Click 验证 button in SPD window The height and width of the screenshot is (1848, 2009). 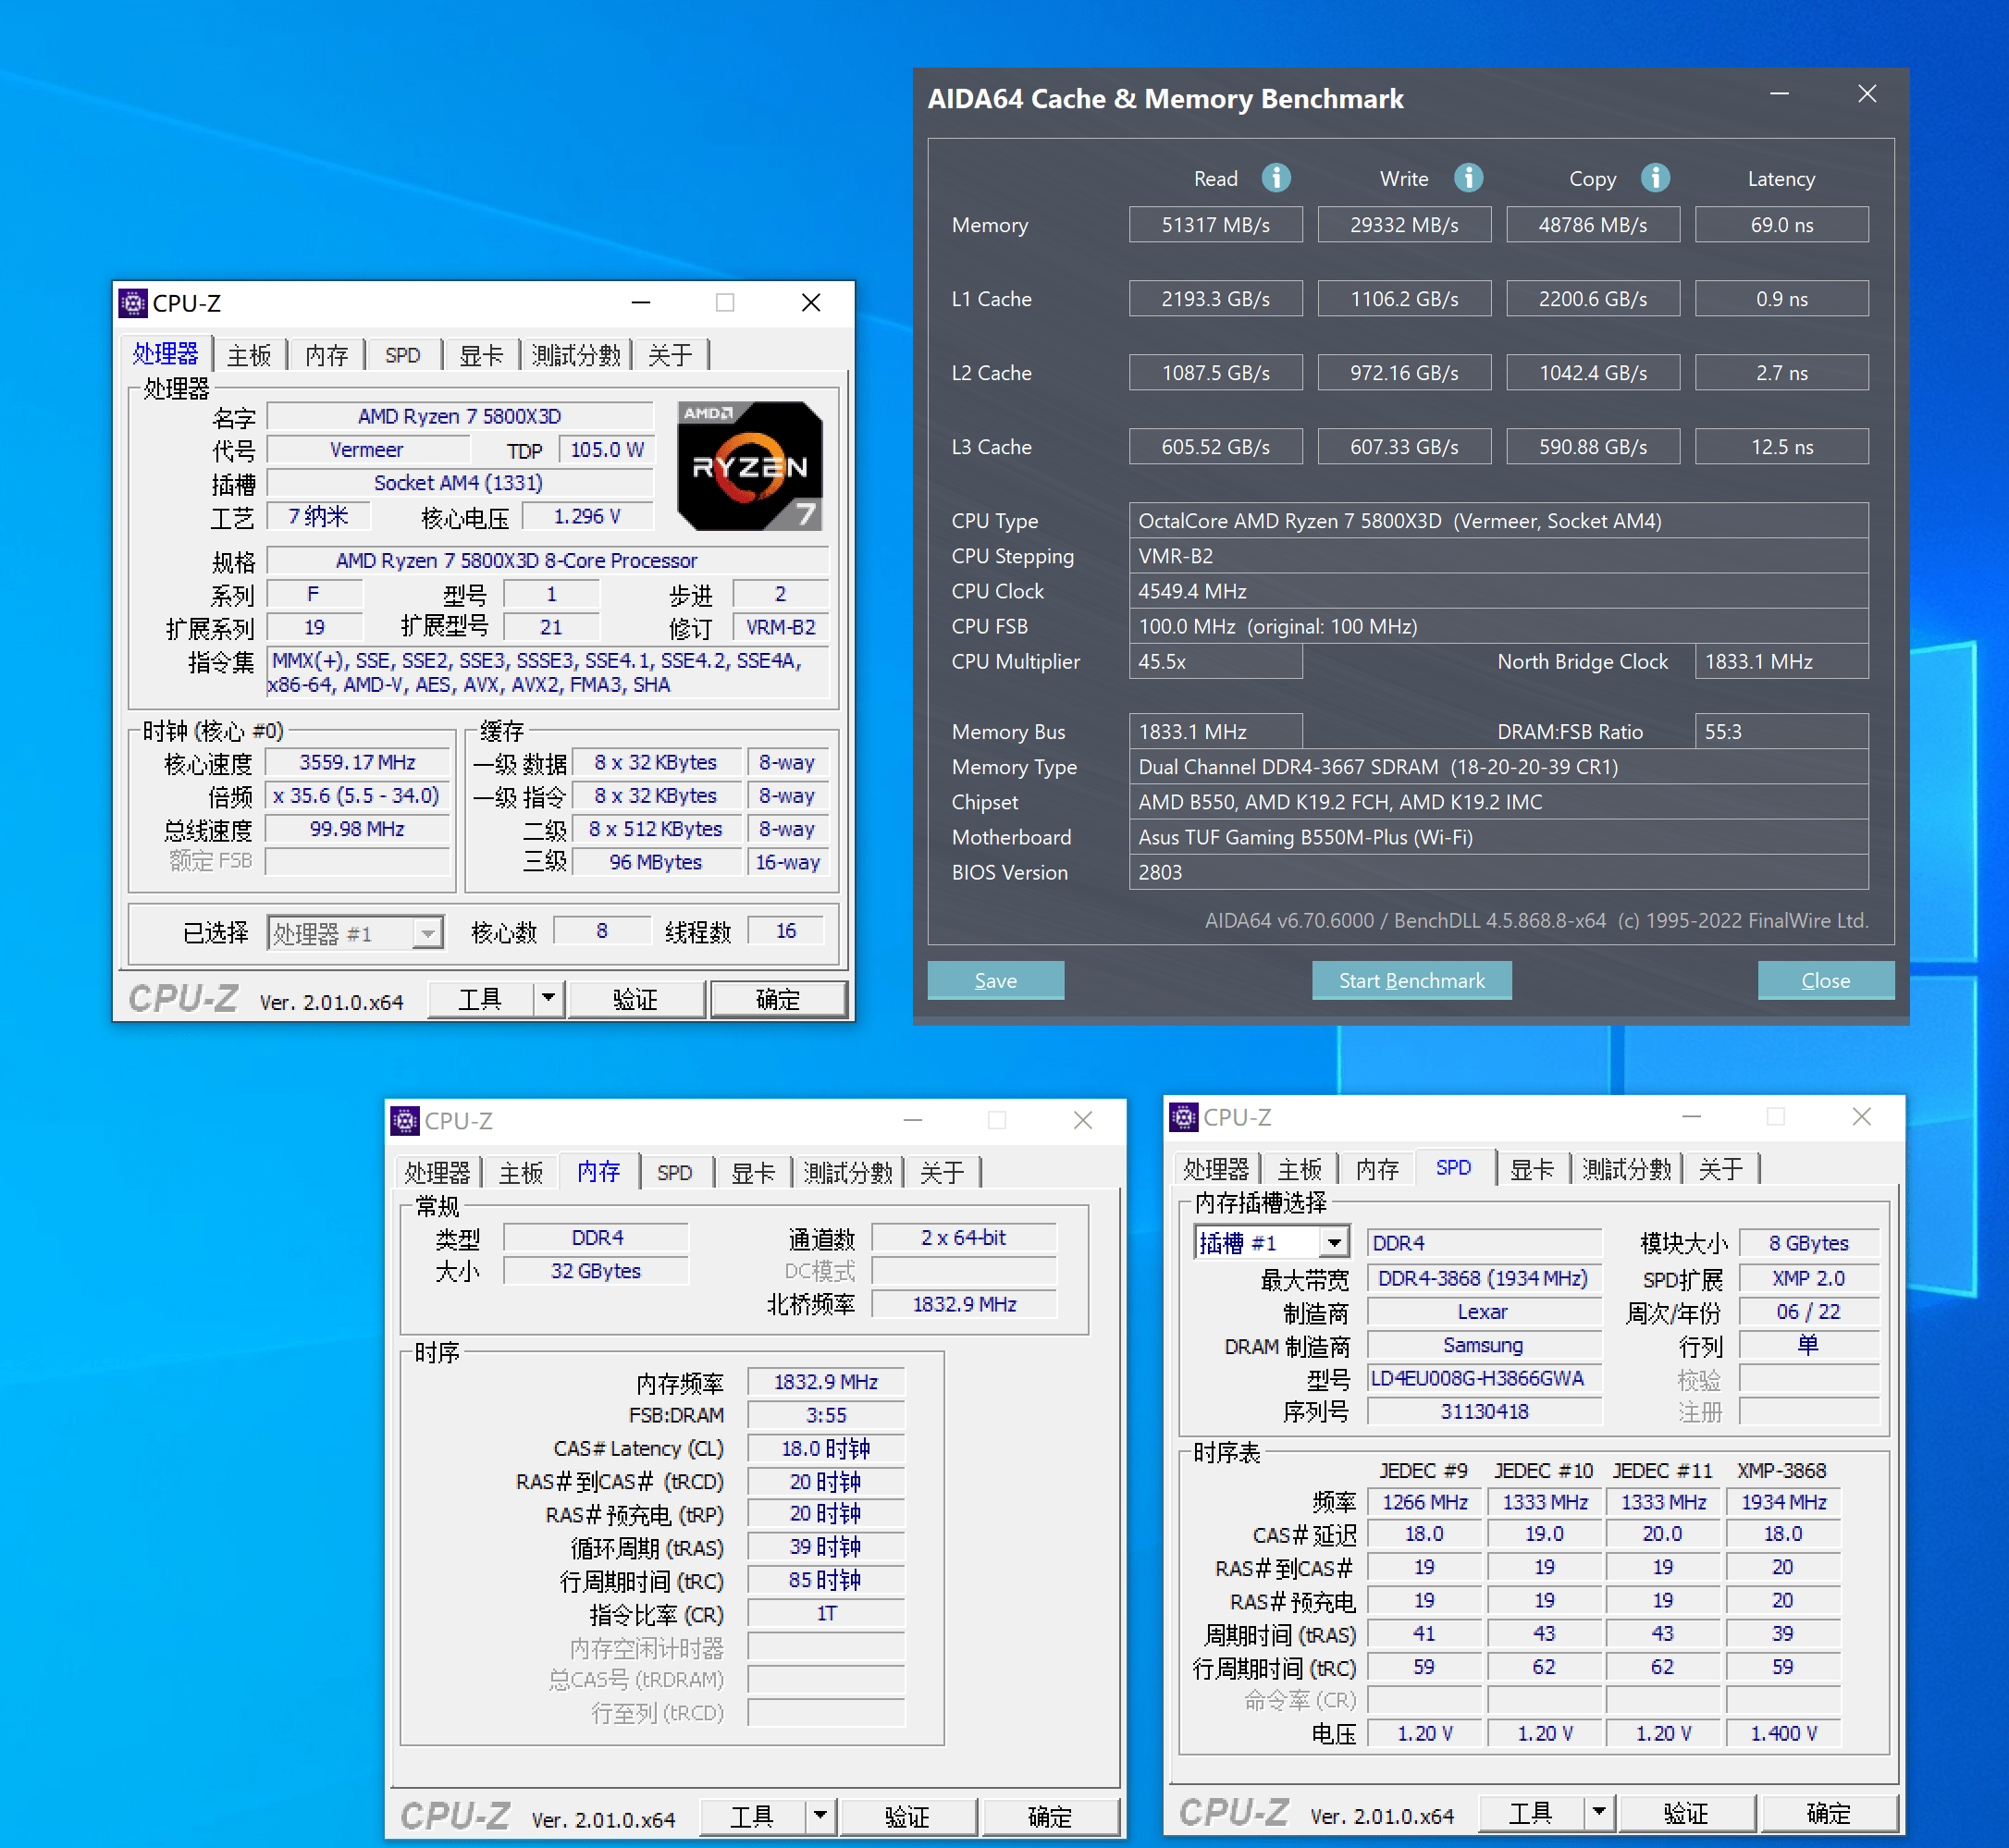1687,1812
